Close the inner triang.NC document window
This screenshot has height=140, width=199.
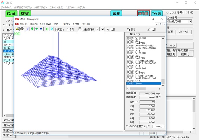(x=164, y=24)
